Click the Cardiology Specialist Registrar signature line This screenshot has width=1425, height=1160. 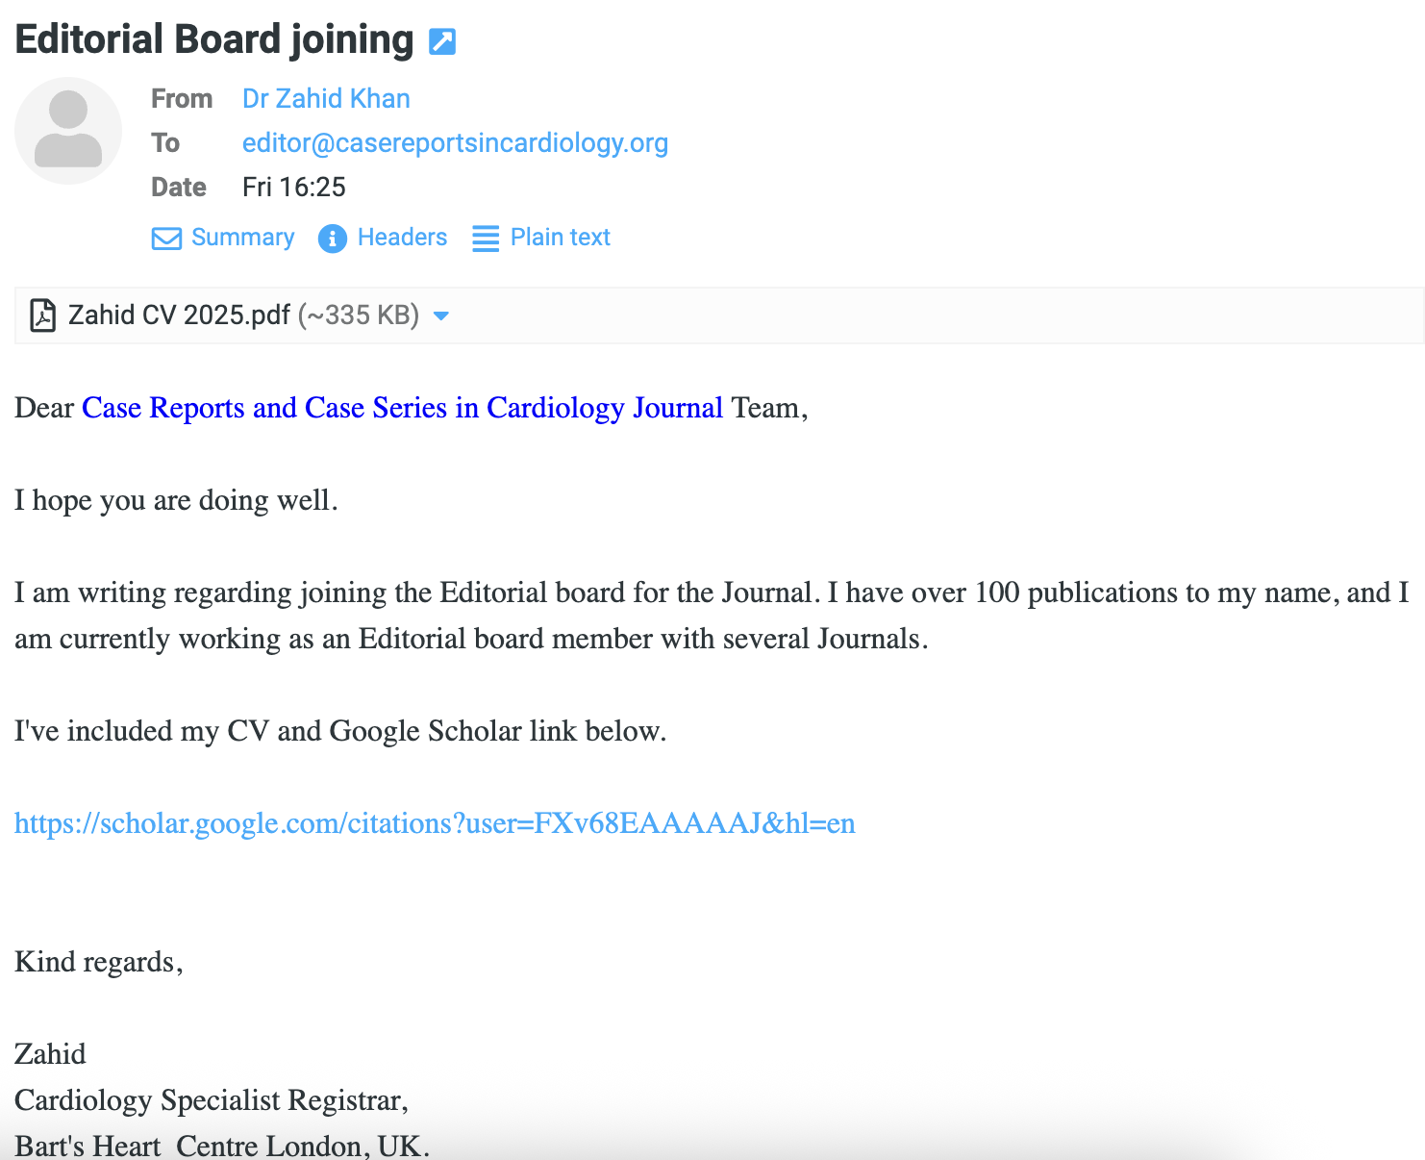coord(212,1100)
